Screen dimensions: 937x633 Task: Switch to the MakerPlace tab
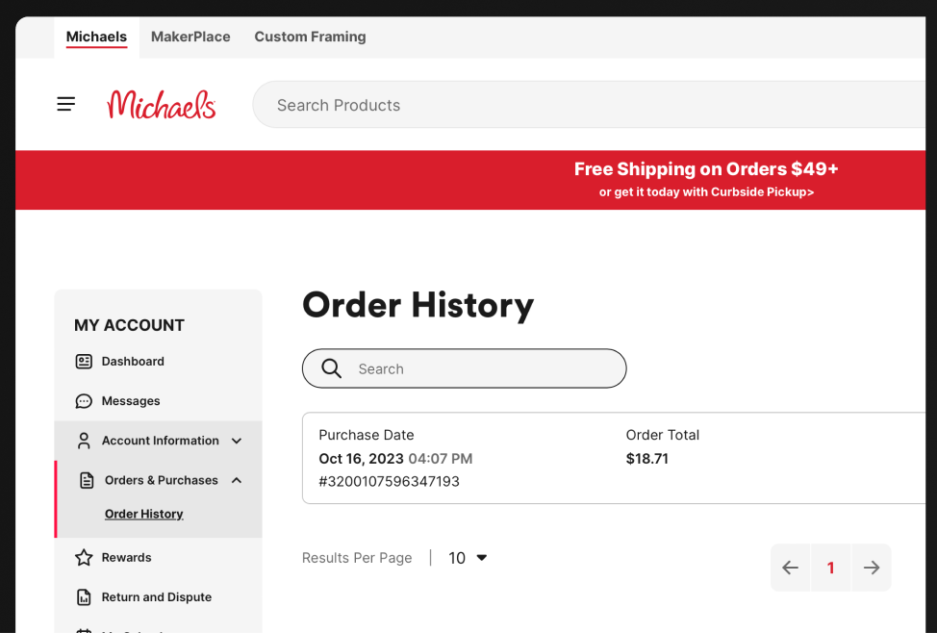(190, 37)
